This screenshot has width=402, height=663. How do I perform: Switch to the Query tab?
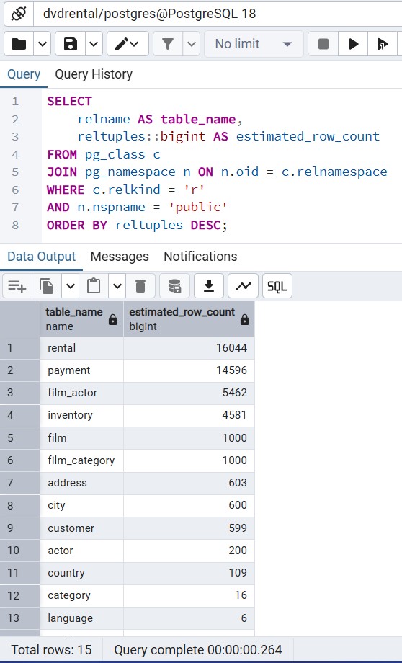24,74
